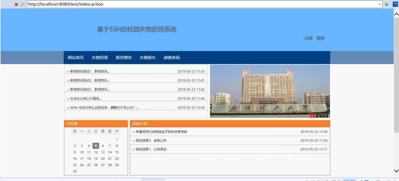Click the green Go arrow beside the address bar
This screenshot has width=399, height=181.
[387, 4]
